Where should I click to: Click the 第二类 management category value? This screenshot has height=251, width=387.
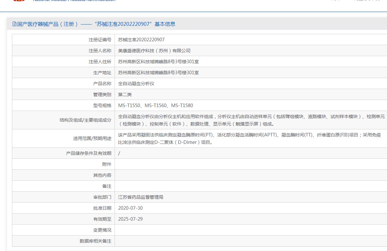coord(125,95)
